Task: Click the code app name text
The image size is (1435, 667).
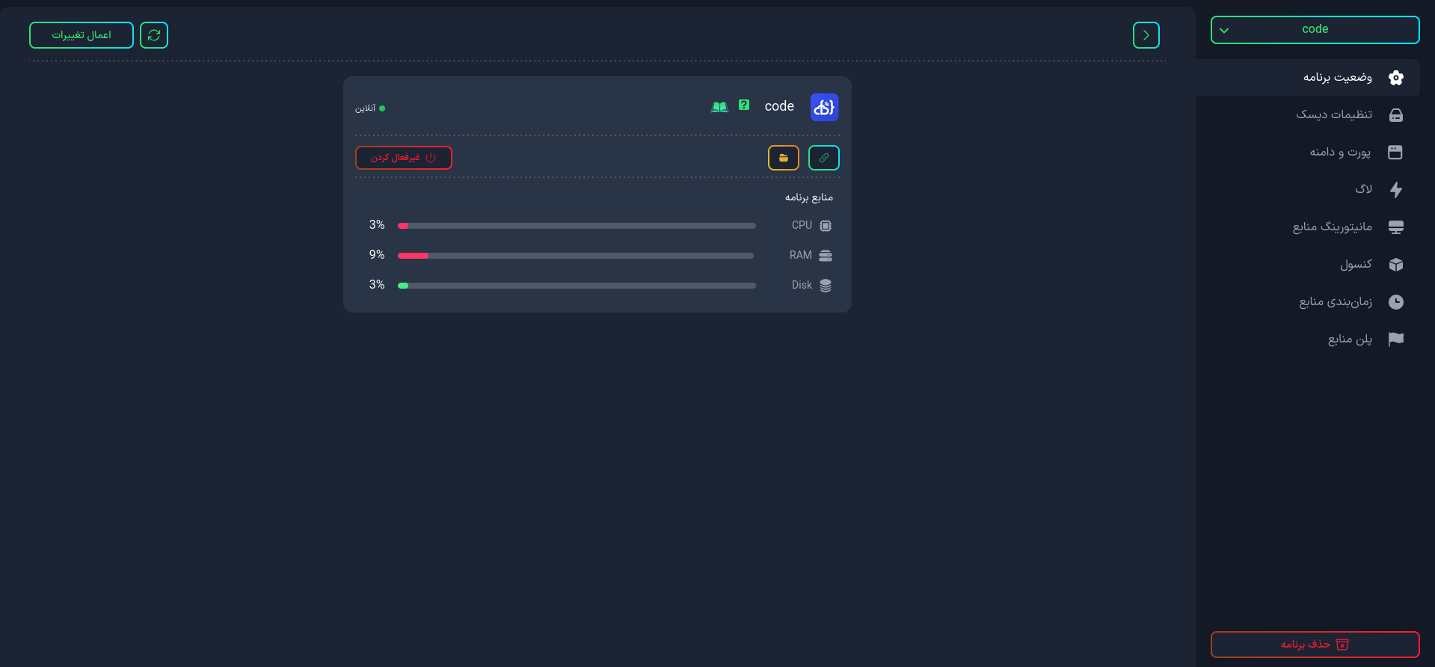Action: coord(779,106)
